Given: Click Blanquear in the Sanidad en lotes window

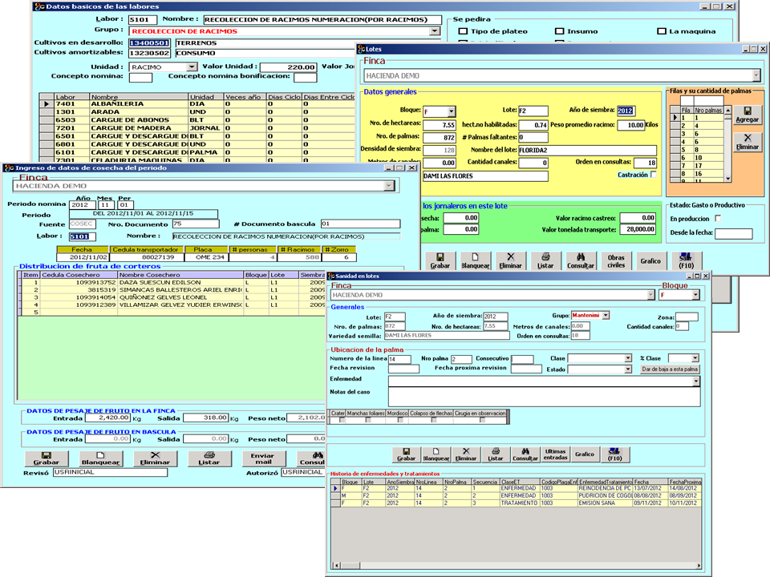Looking at the screenshot, I should point(436,454).
